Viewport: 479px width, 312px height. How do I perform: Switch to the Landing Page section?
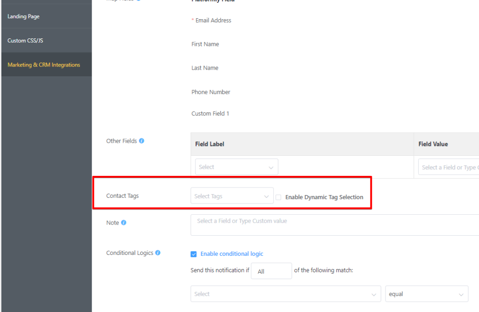tap(23, 16)
